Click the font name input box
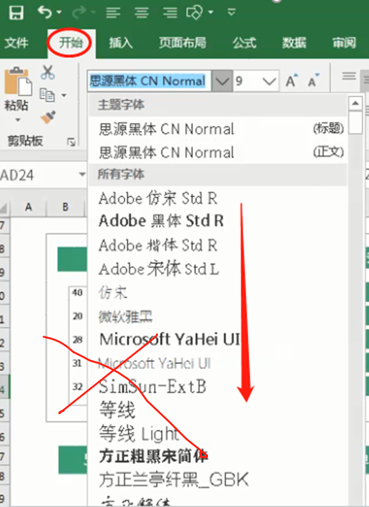 149,81
